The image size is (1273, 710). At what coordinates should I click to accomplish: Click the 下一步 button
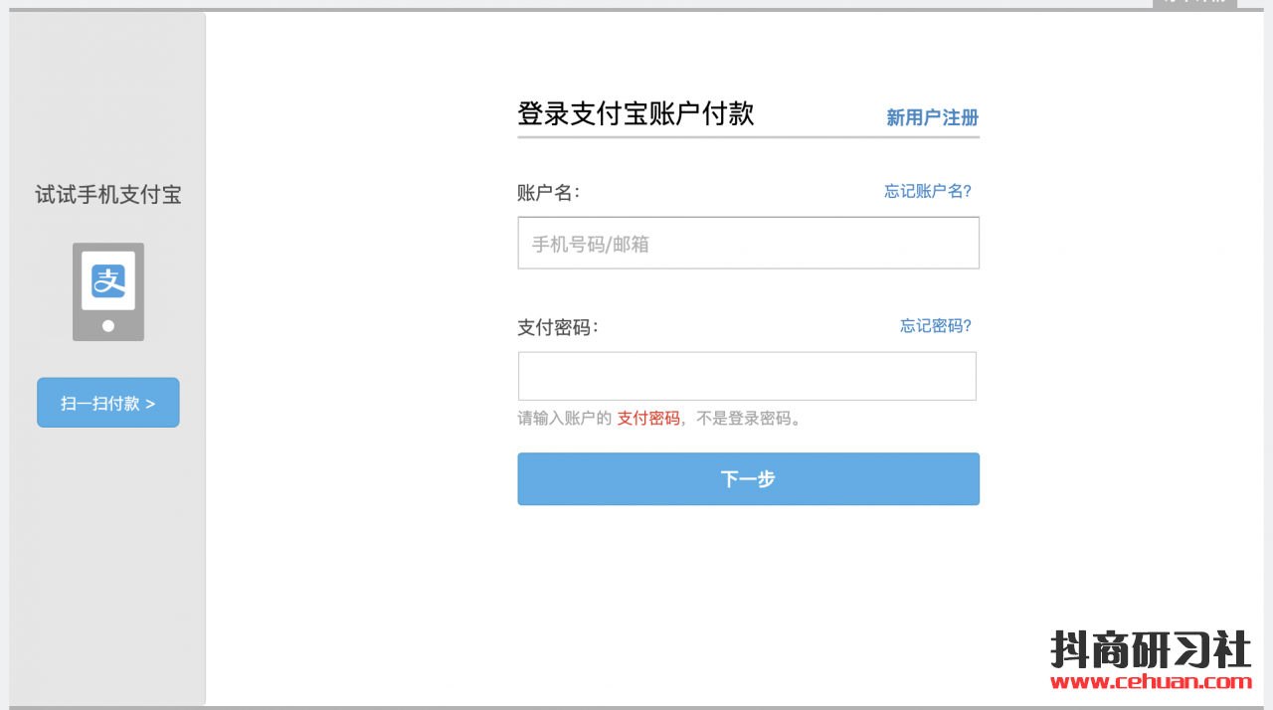[x=748, y=479]
